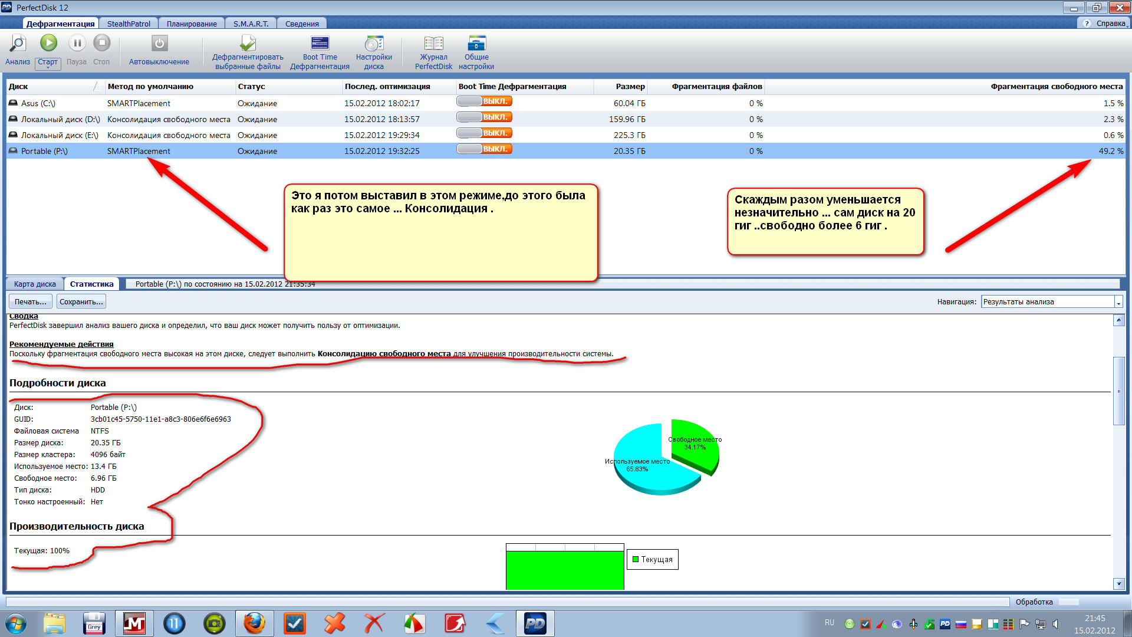Open the Справка help icon

1087,24
